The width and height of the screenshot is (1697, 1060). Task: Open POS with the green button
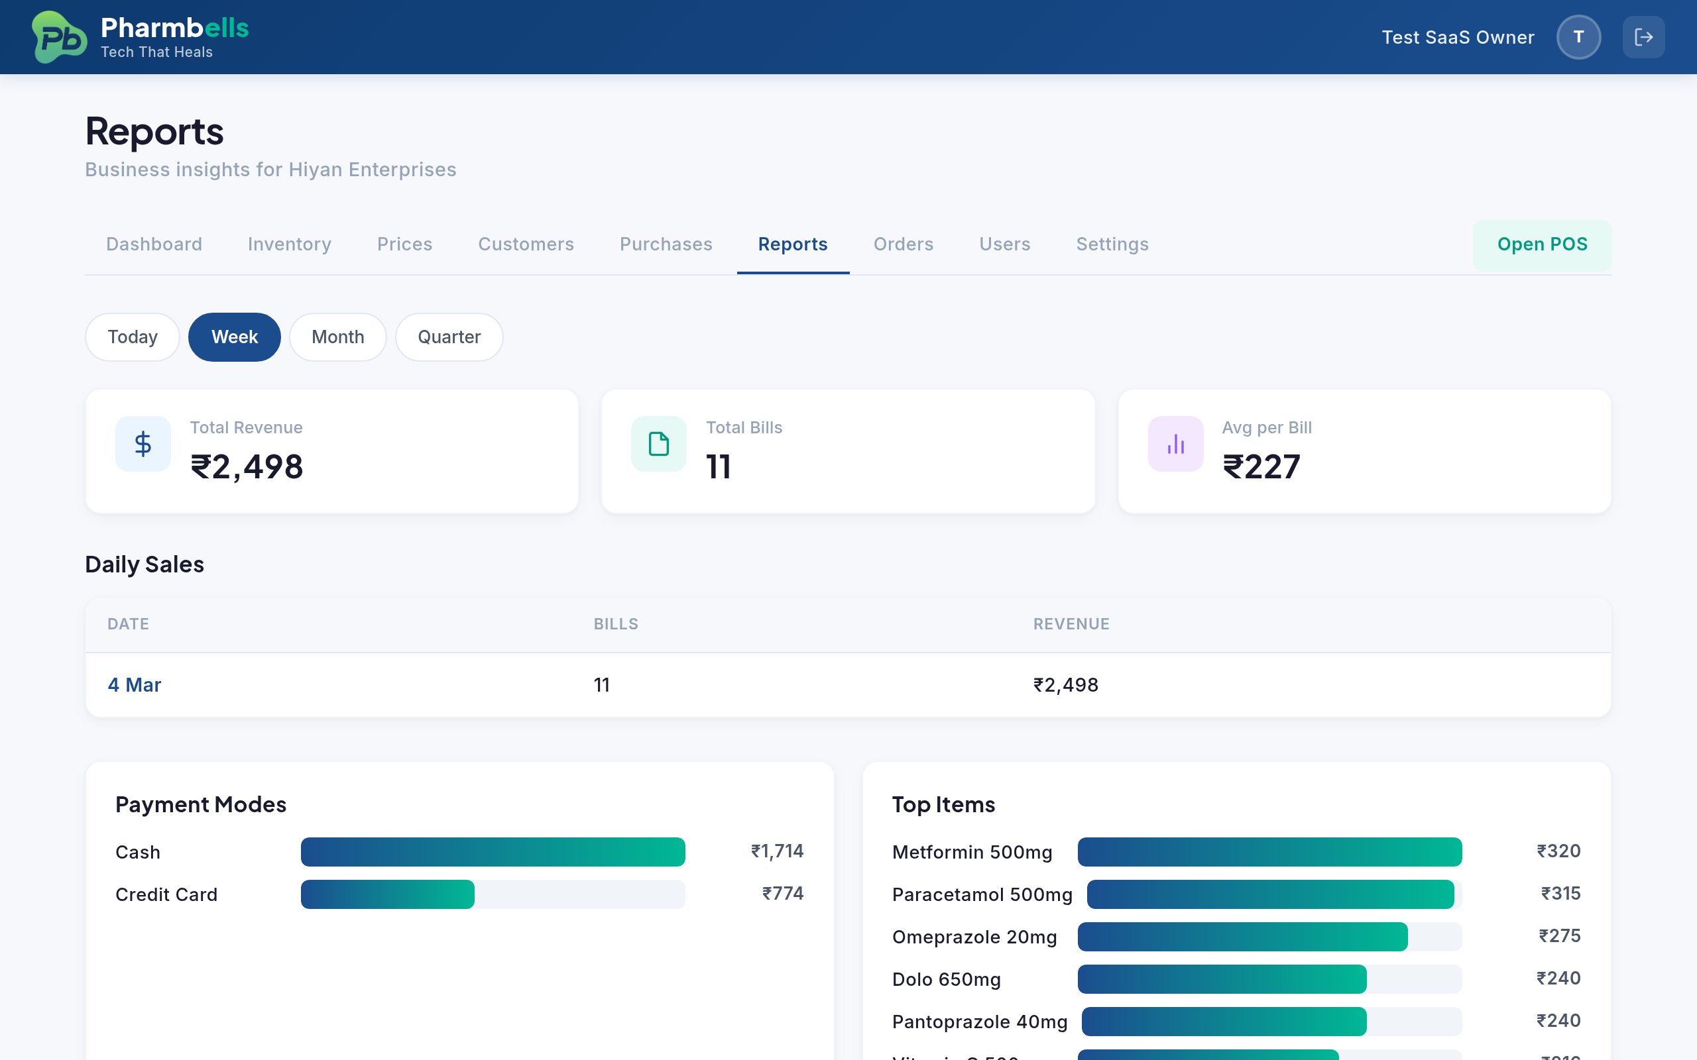(x=1542, y=244)
